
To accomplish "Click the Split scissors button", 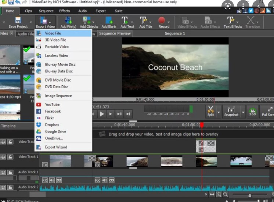I will 210,111.
